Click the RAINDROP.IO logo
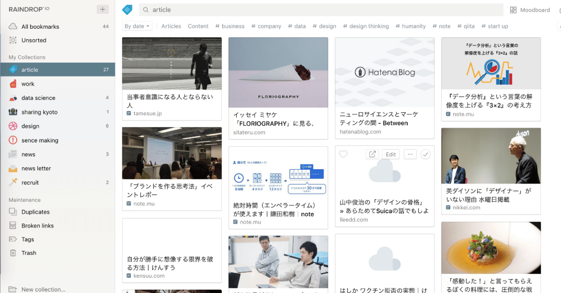Viewport: 561px width, 293px height. coord(29,9)
